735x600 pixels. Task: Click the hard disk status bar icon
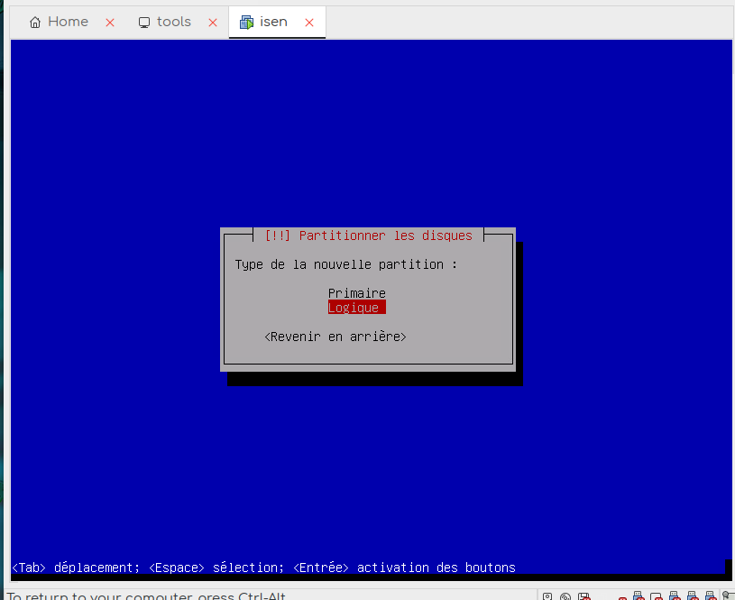point(547,596)
